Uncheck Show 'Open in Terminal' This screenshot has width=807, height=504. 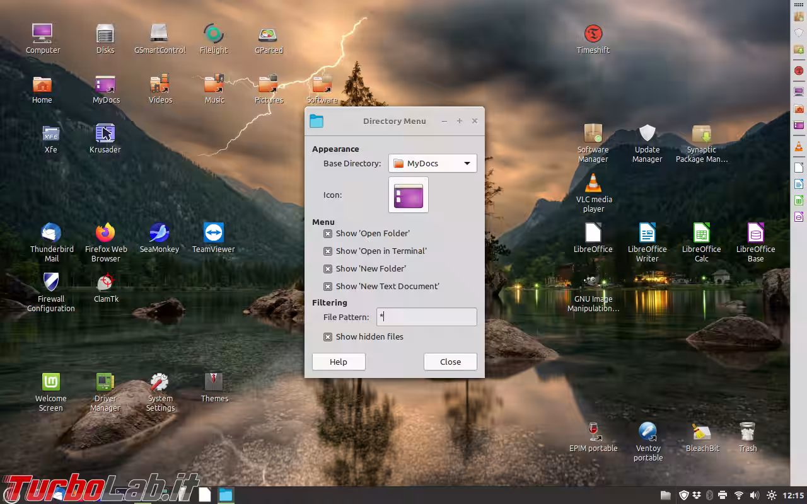point(328,251)
